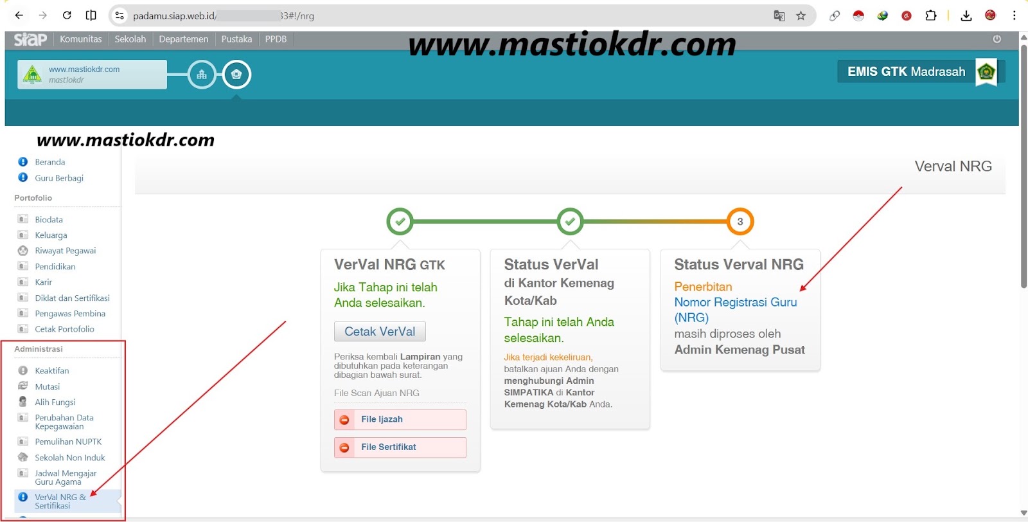Open Sekolah Non Induk page
This screenshot has height=522, width=1028.
click(70, 458)
